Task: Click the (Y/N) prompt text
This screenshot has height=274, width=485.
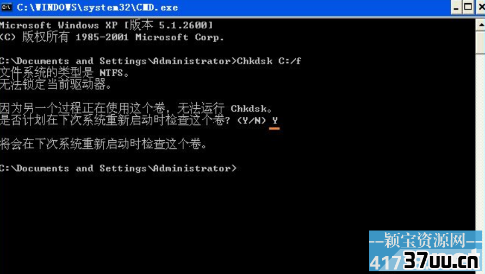Action: [x=251, y=120]
